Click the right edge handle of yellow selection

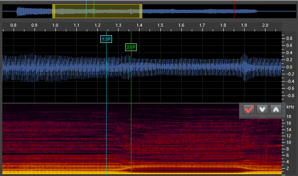tap(141, 12)
